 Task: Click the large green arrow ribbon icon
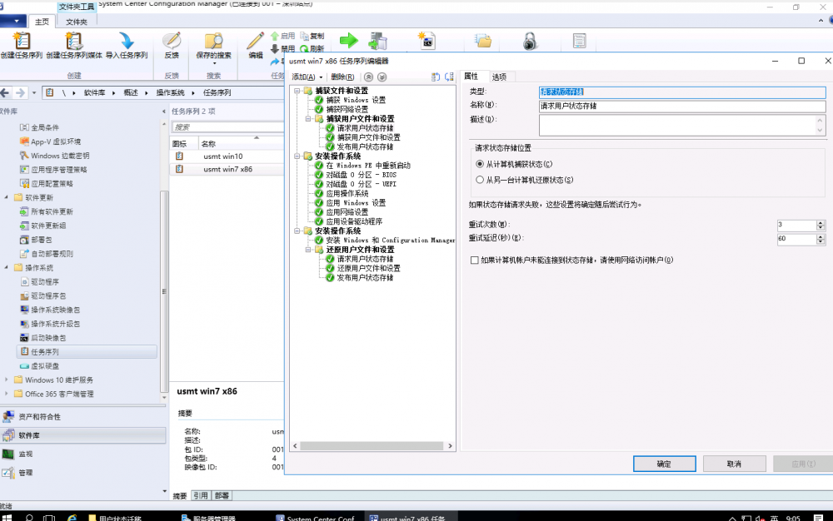348,40
